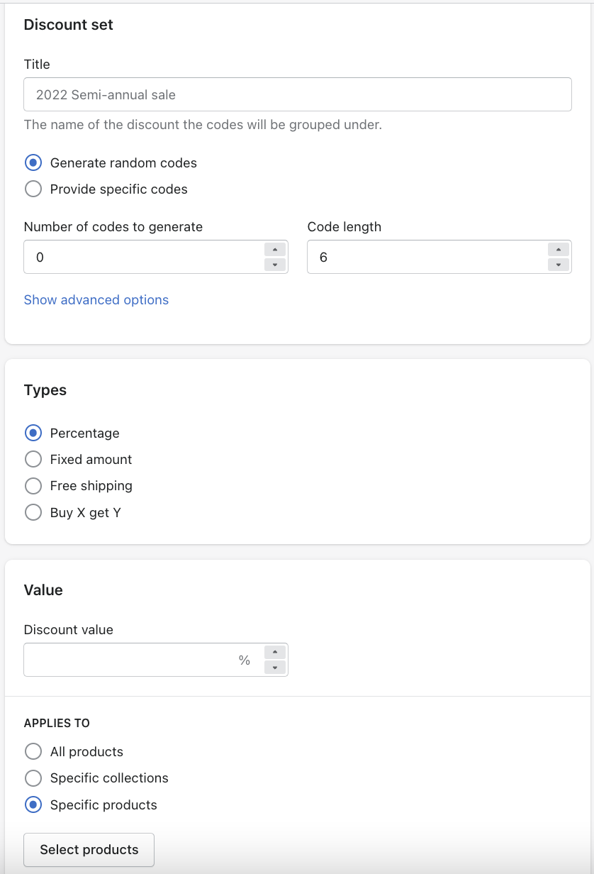Viewport: 594px width, 874px height.
Task: Click into Number of codes input
Action: click(x=142, y=257)
